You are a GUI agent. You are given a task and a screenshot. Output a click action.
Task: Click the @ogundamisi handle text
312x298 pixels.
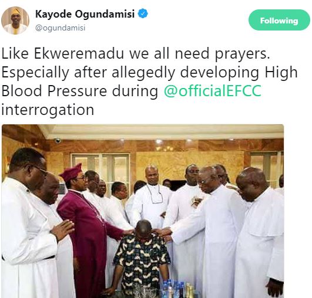[61, 28]
